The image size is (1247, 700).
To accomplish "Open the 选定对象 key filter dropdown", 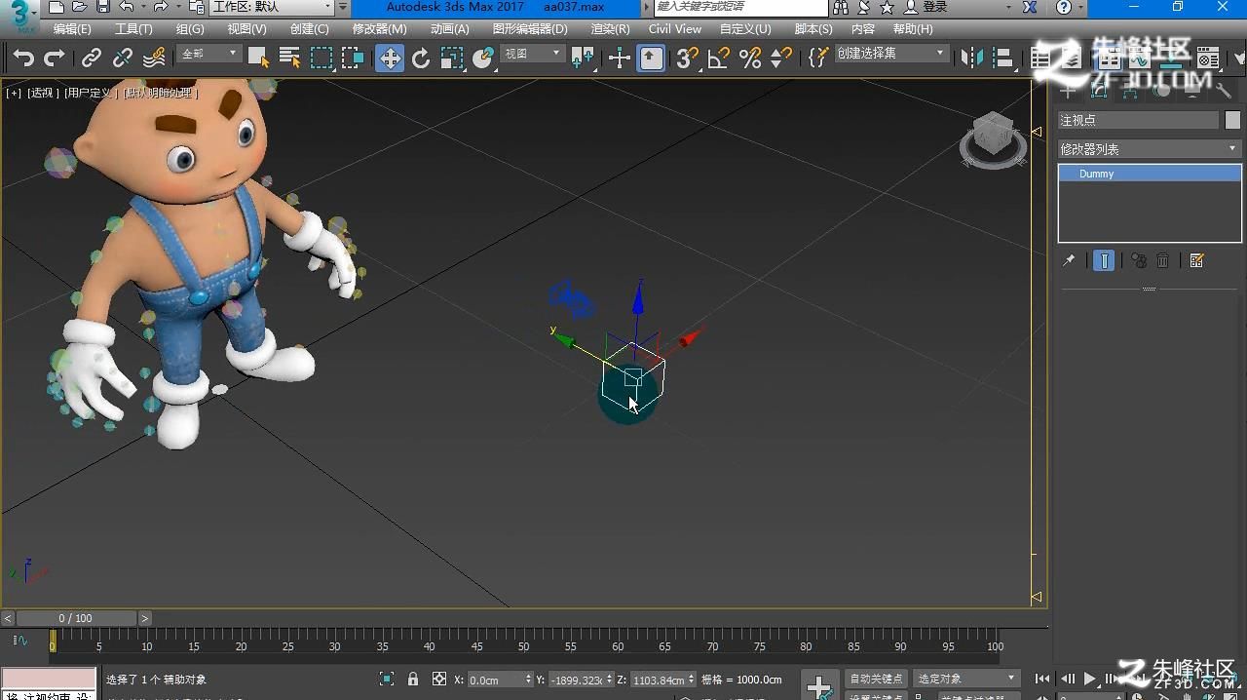I will tap(965, 679).
